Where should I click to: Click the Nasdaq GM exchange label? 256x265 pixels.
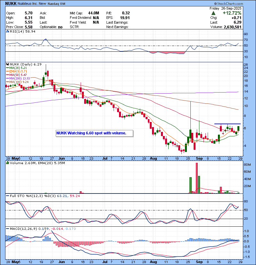(x=56, y=4)
